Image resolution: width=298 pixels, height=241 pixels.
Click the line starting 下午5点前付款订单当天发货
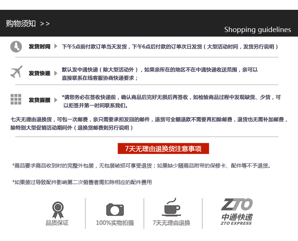170,46
